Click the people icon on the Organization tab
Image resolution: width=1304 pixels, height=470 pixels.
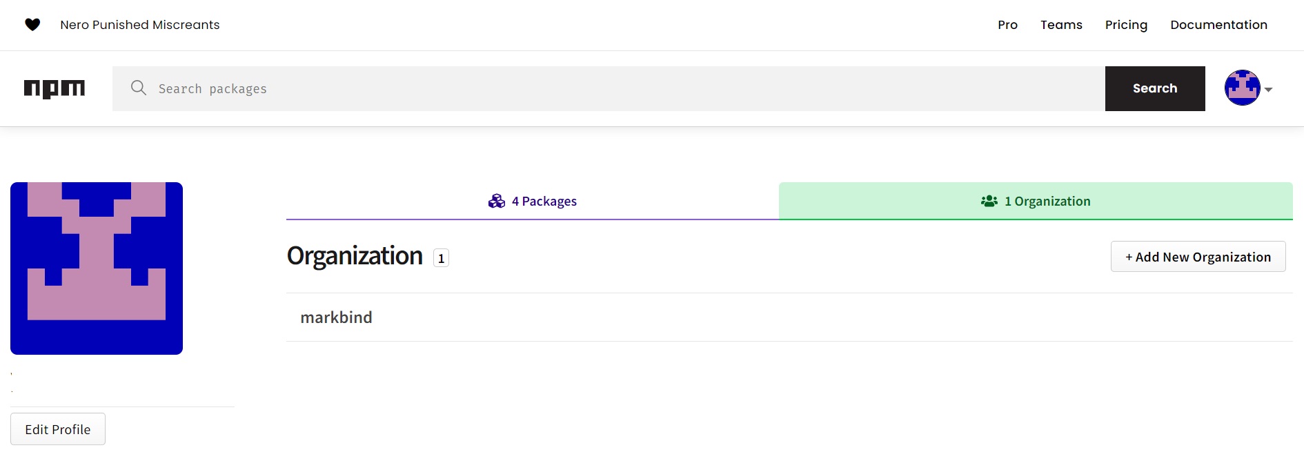pos(988,201)
